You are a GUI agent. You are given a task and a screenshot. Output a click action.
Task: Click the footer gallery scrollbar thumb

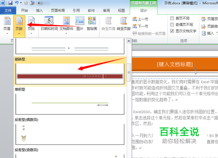129,72
